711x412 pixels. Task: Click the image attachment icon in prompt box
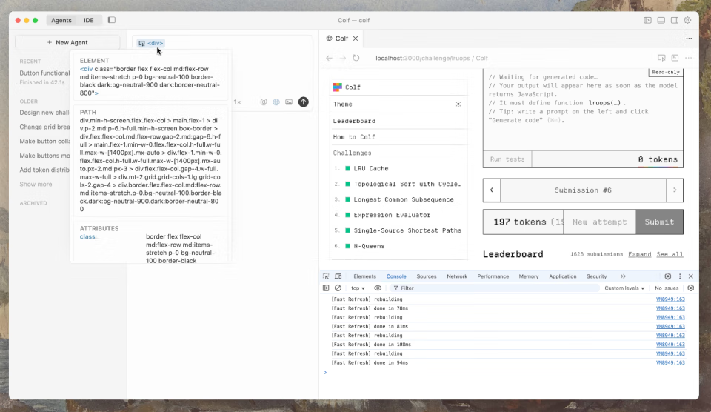point(289,102)
